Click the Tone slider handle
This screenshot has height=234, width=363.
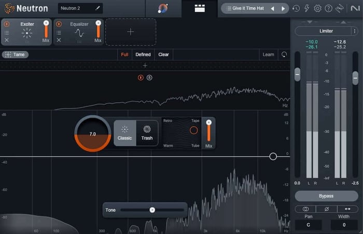pyautogui.click(x=152, y=210)
